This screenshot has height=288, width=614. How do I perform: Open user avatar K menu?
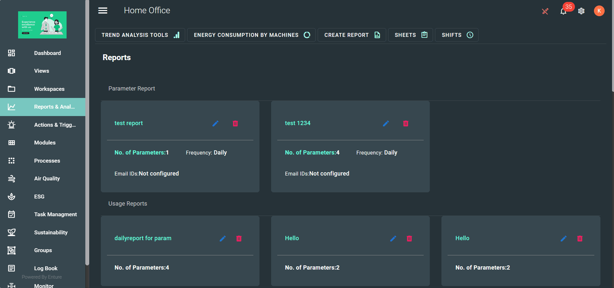599,11
